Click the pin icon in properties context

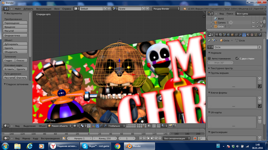(209, 40)
